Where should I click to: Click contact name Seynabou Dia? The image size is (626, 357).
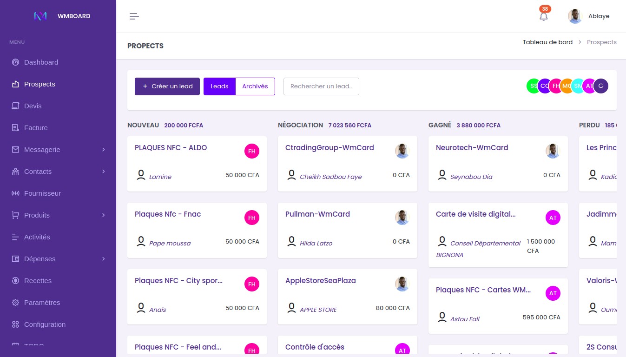pos(471,177)
